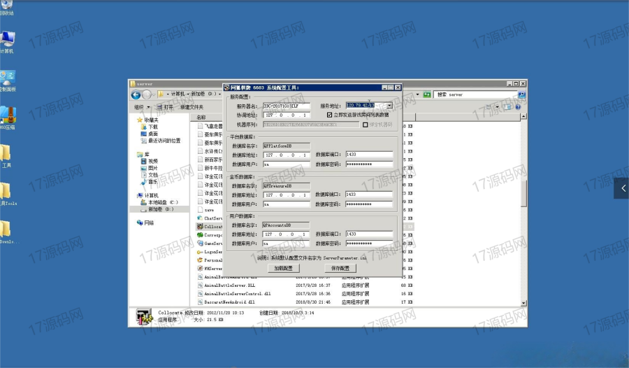Click the Collocate thumbnail in details pane
Image resolution: width=629 pixels, height=368 pixels.
pos(143,316)
